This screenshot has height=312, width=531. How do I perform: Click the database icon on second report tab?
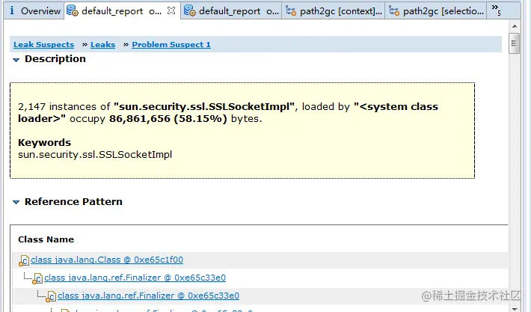point(190,10)
